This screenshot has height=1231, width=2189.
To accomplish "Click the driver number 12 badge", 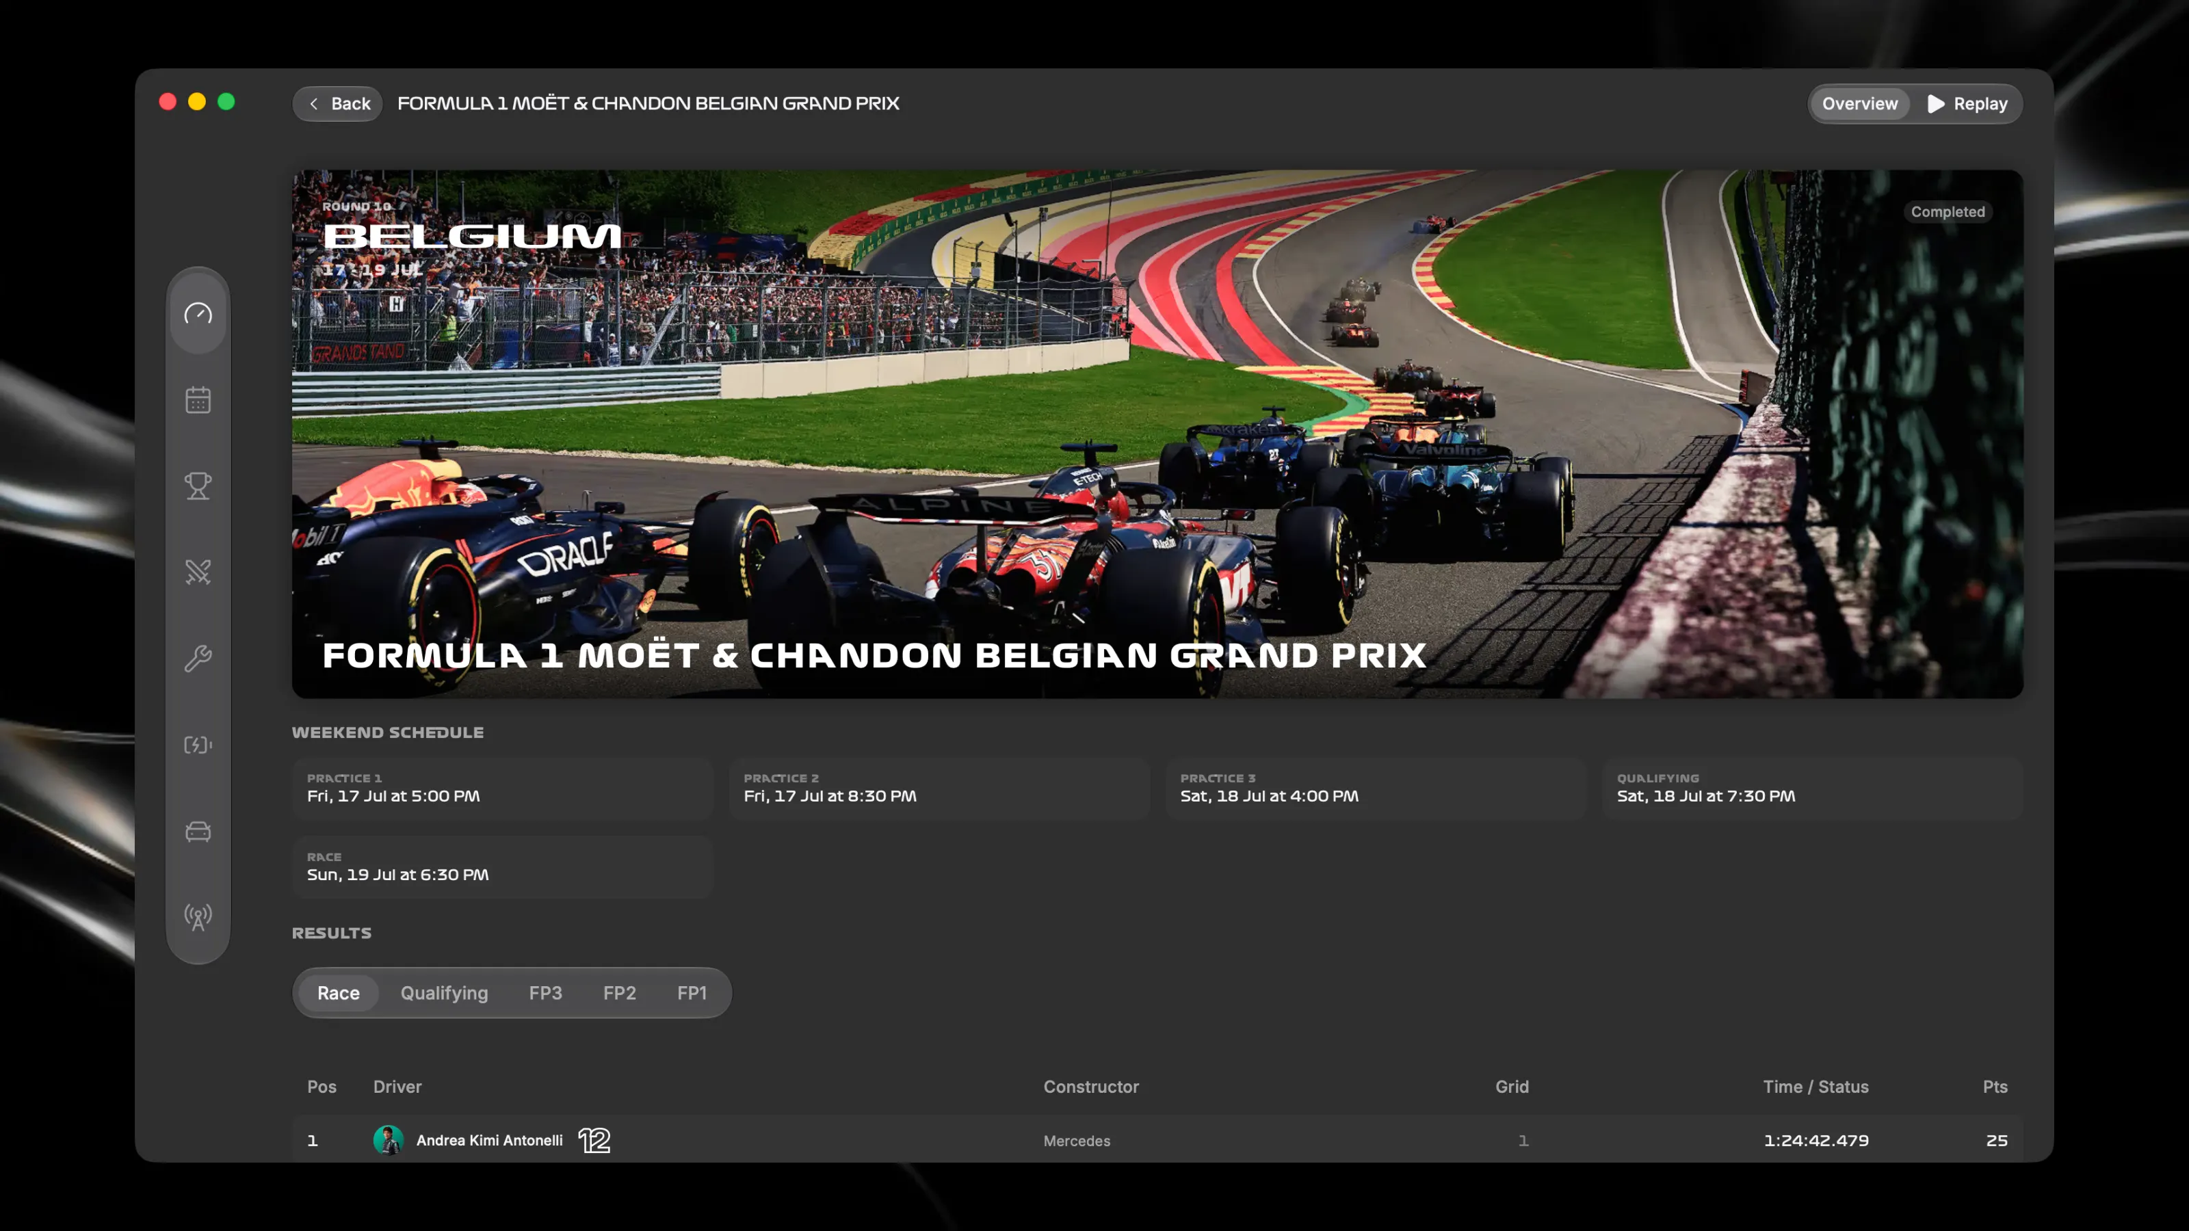I will [594, 1140].
